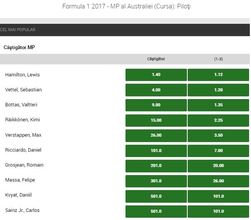Select Bottas's 9.00 winner odds
251x220 pixels.
(156, 105)
